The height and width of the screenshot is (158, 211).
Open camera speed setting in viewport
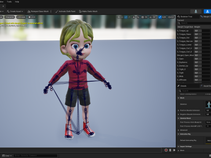[x=171, y=17]
